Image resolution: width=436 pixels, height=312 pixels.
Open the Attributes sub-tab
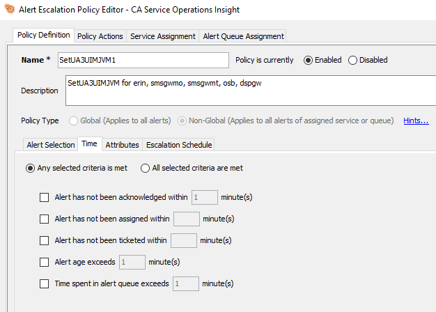[122, 145]
